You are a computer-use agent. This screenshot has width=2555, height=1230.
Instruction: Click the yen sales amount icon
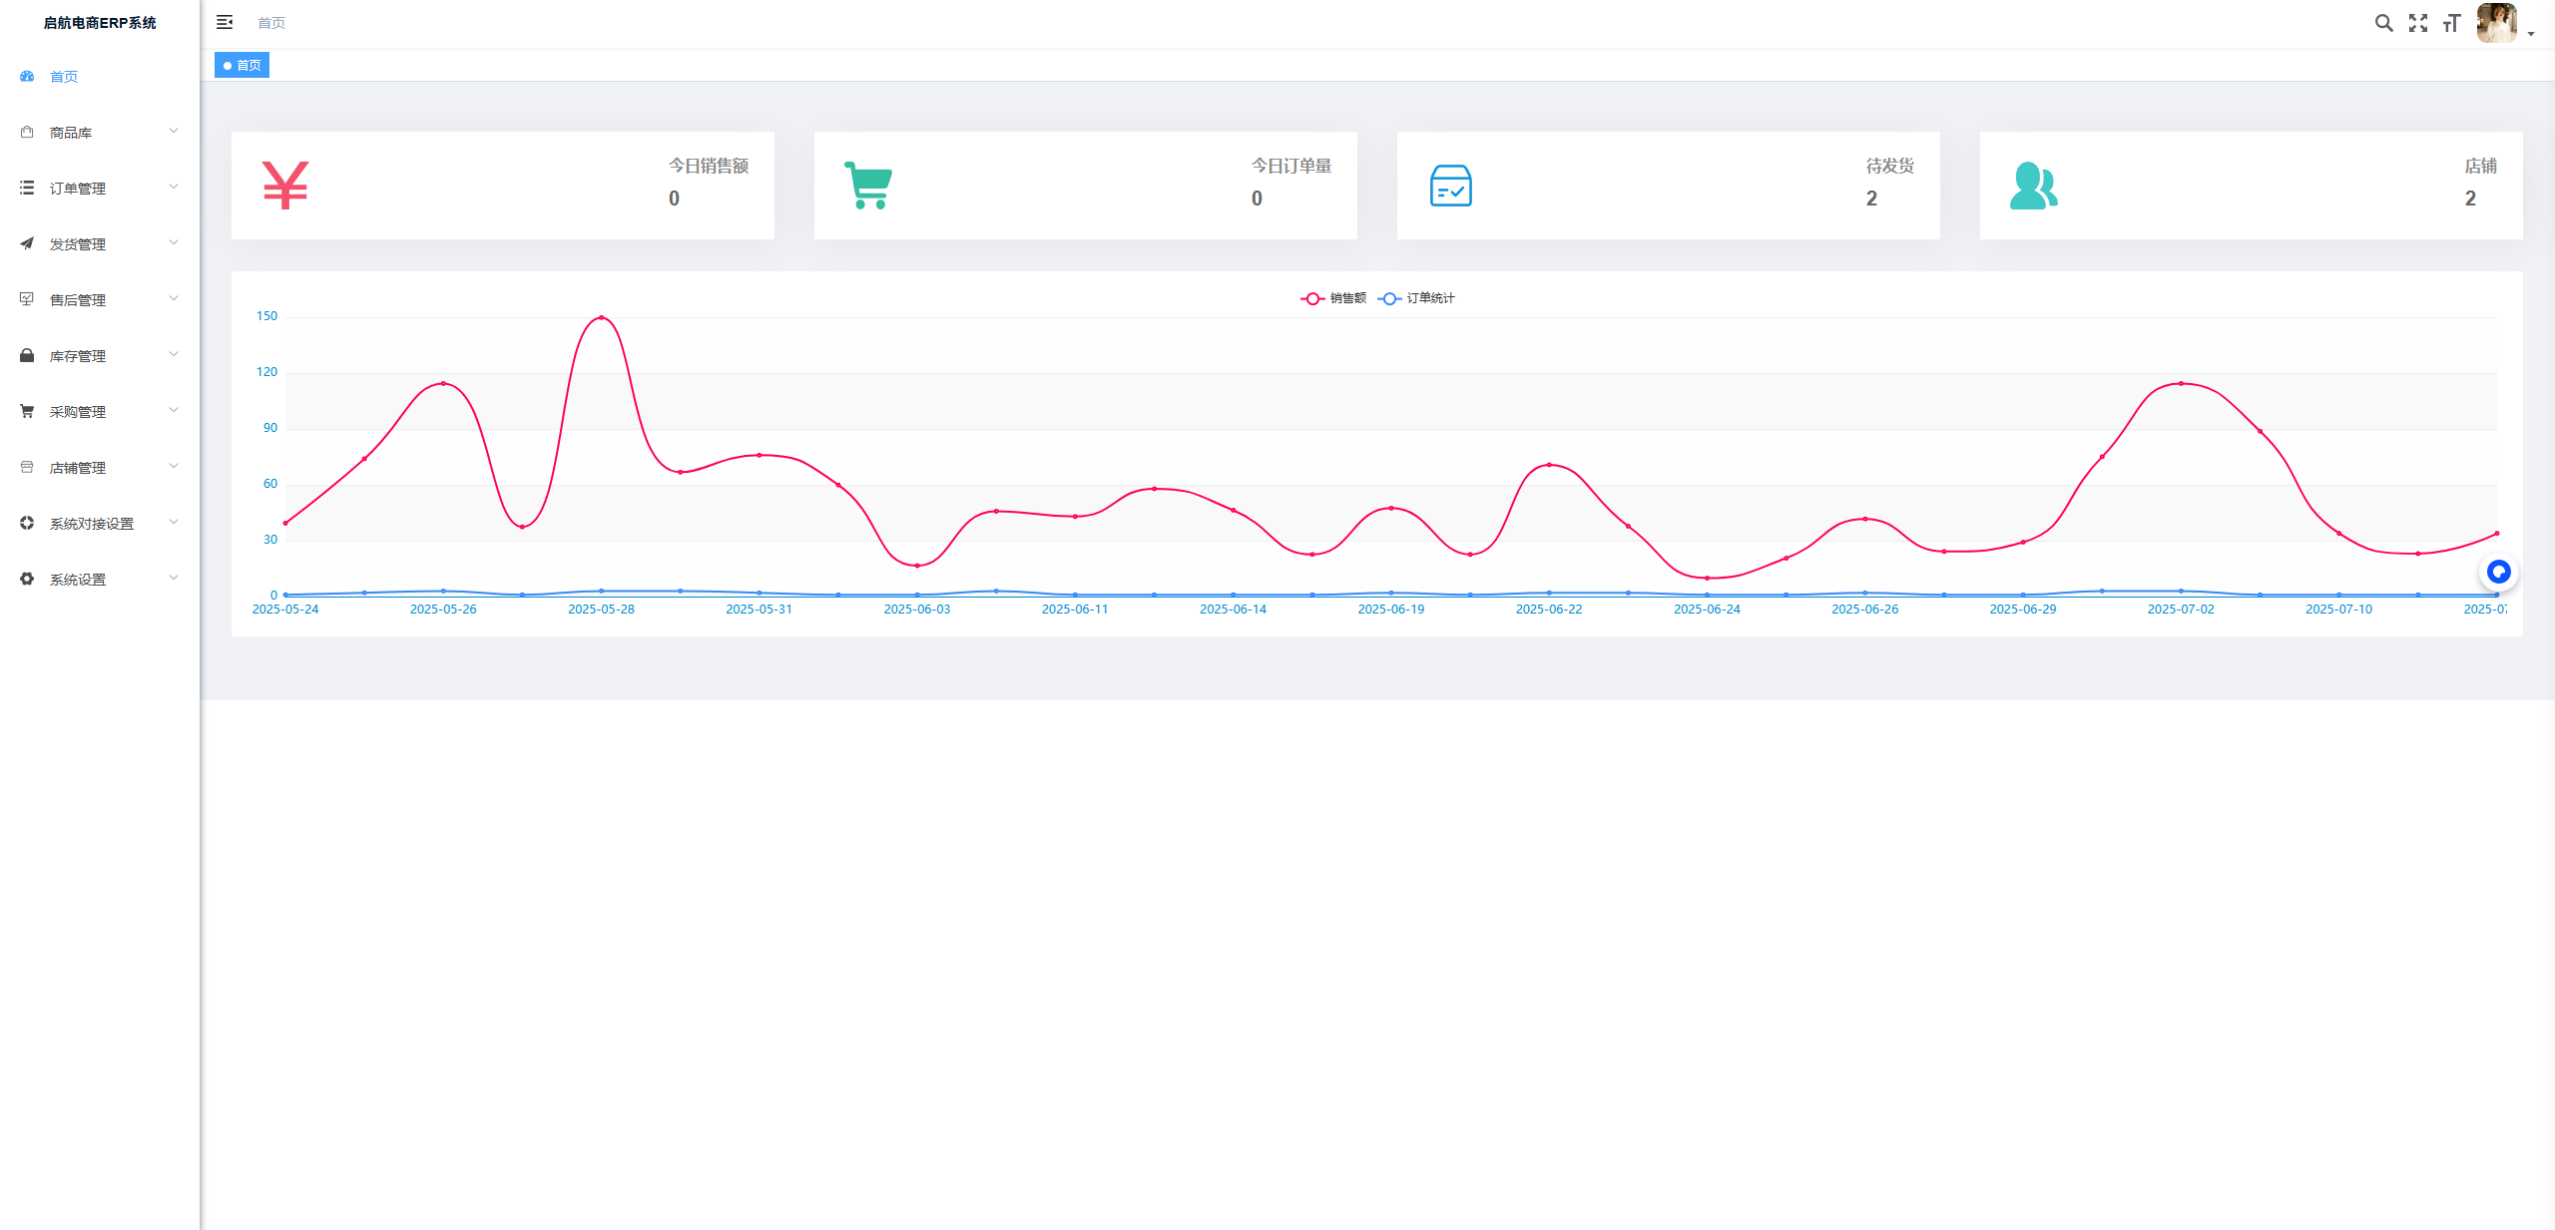pos(285,186)
